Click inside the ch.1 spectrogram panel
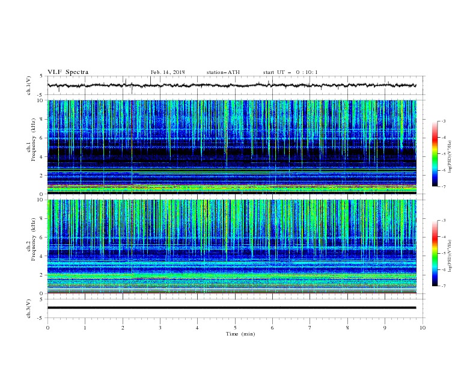The width and height of the screenshot is (476, 368). (232, 147)
